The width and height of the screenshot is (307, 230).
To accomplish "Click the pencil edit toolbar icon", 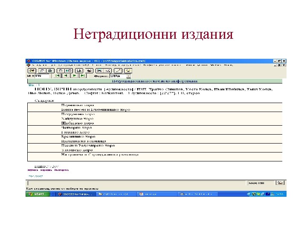I will (118, 71).
